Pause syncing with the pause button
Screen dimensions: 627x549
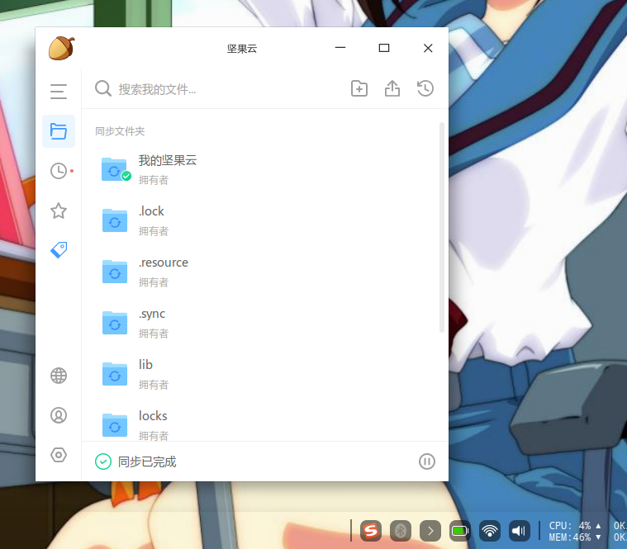pos(426,461)
